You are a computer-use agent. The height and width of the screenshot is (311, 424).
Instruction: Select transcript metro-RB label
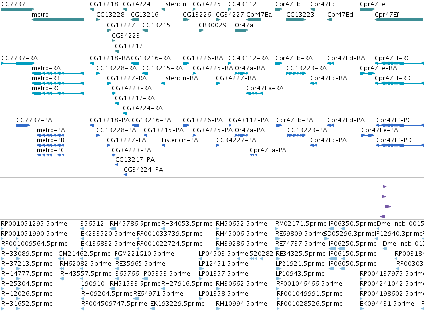click(46, 78)
